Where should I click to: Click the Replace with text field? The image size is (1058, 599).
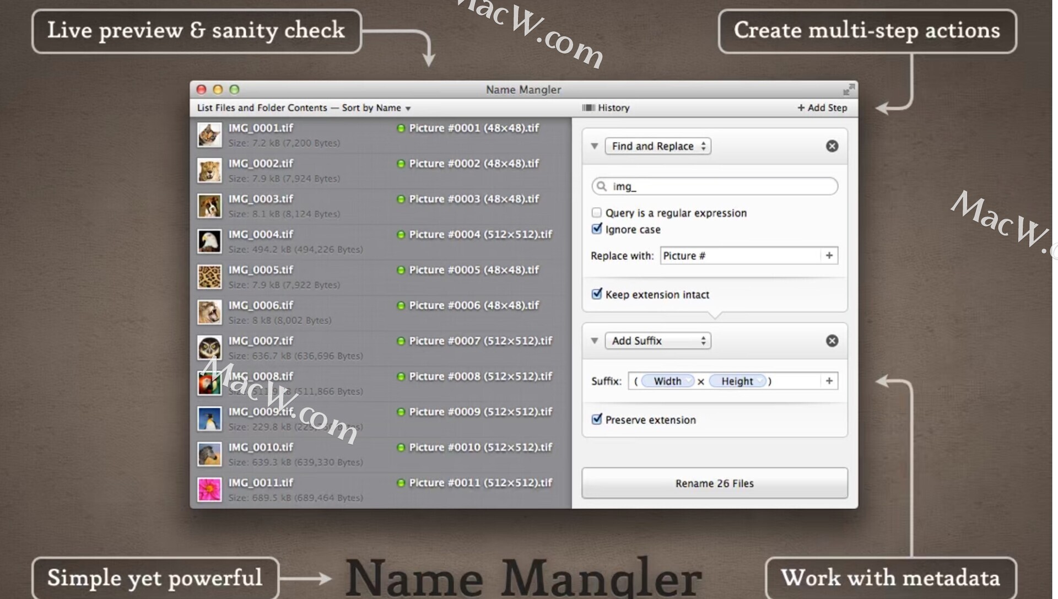pos(740,255)
